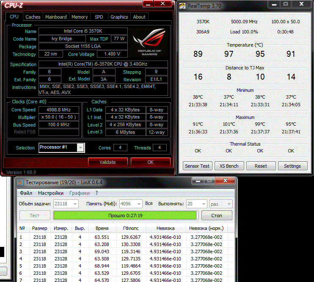Expand the Выполнять 20 count dropdown
The height and width of the screenshot is (282, 314).
click(x=204, y=204)
